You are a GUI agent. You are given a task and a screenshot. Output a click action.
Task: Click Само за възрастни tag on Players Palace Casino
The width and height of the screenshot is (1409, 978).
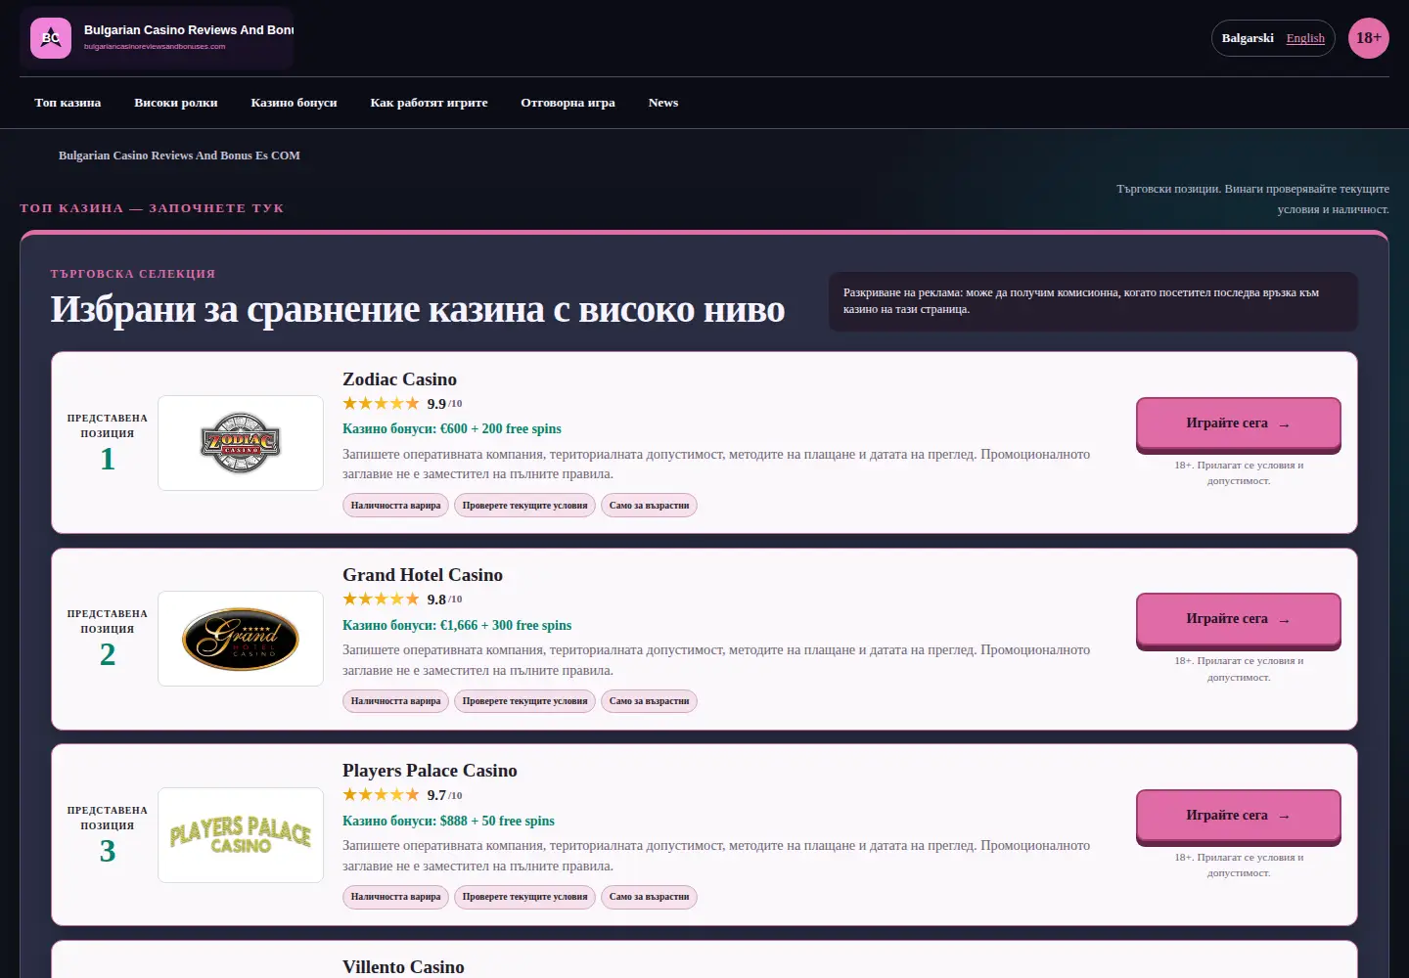pyautogui.click(x=649, y=897)
